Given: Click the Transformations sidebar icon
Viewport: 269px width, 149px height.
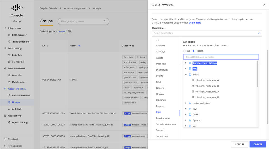Looking at the screenshot, I should coord(9,42).
